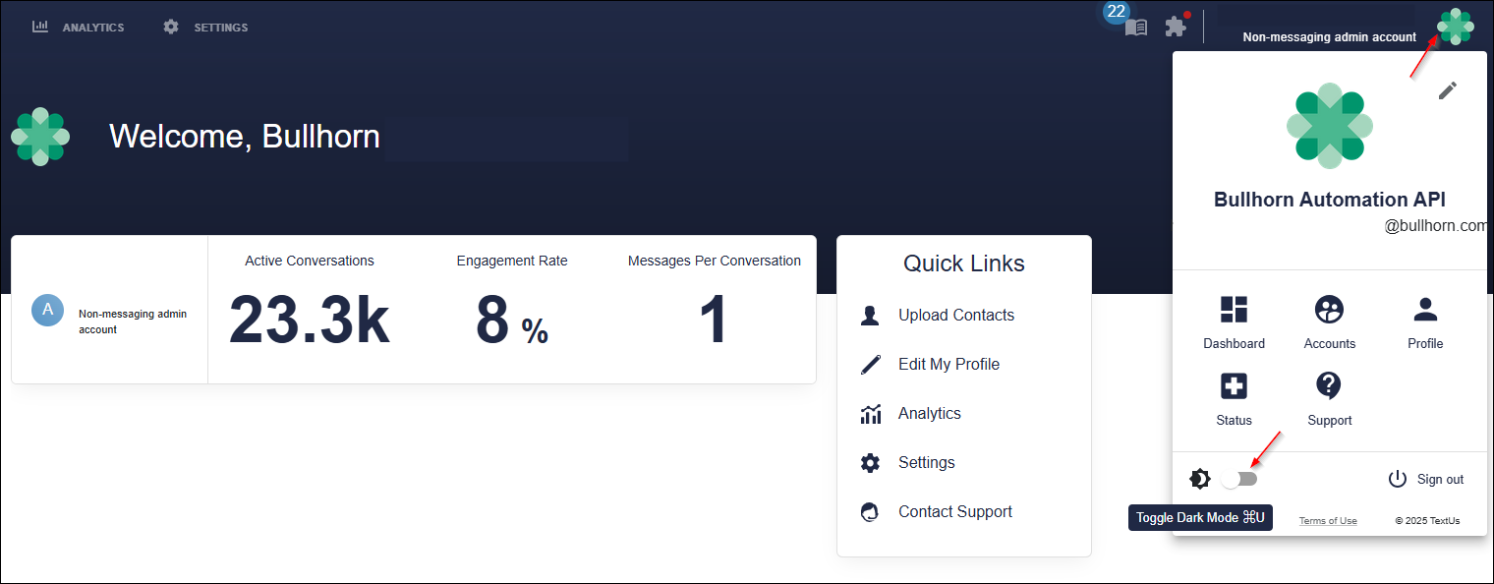Screen dimensions: 1494x584
Task: Click the Messages Per Conversation value 1
Action: 714,321
